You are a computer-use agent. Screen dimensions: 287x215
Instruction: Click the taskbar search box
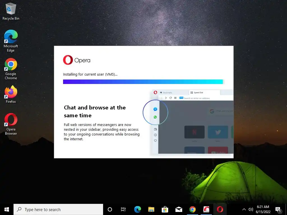pyautogui.click(x=58, y=209)
